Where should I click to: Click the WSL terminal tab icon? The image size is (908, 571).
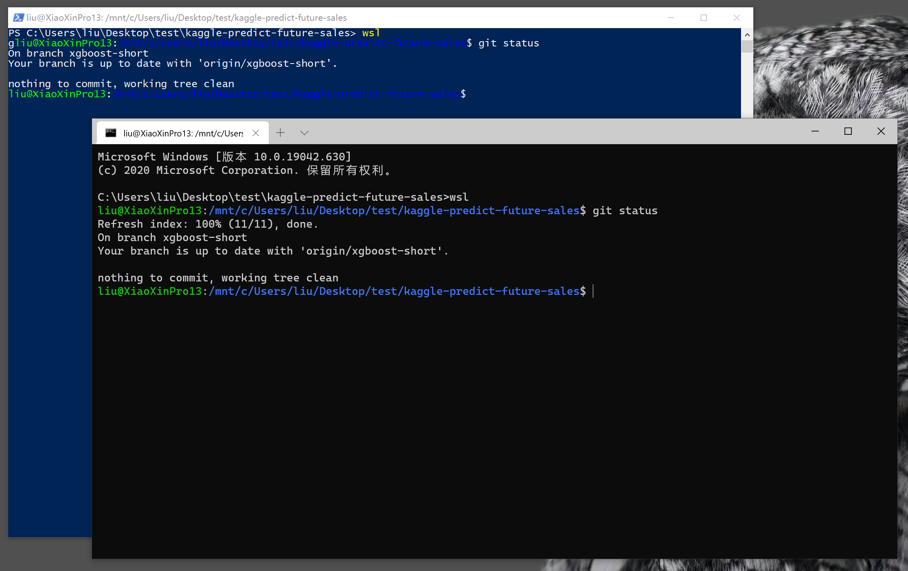click(x=109, y=132)
